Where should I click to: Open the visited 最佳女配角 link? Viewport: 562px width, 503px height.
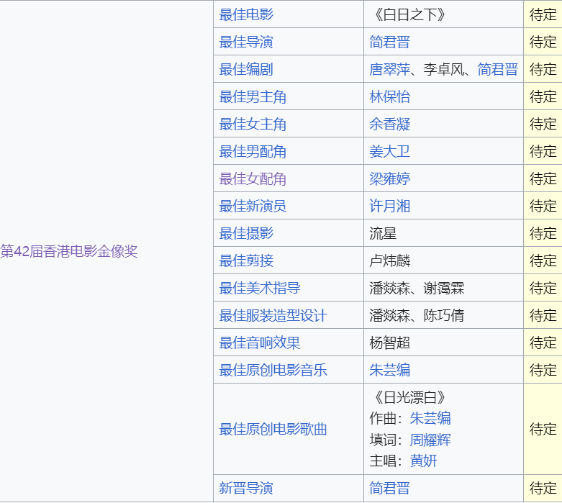tap(253, 178)
